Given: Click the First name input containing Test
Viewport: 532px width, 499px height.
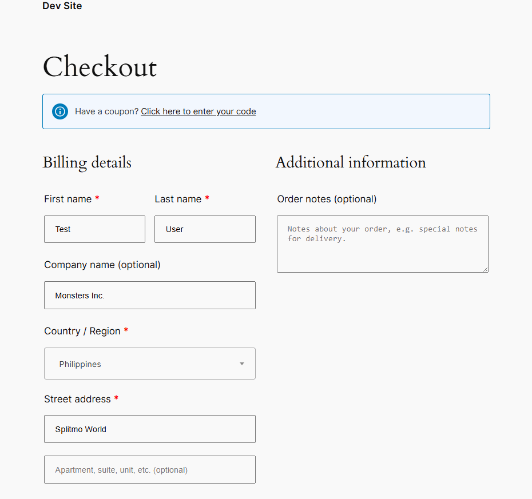Looking at the screenshot, I should (x=94, y=229).
